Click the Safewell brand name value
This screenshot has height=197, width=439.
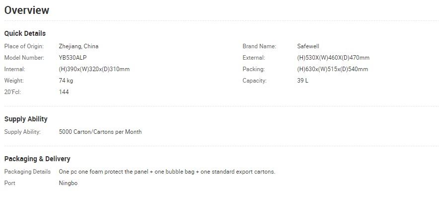tap(308, 46)
